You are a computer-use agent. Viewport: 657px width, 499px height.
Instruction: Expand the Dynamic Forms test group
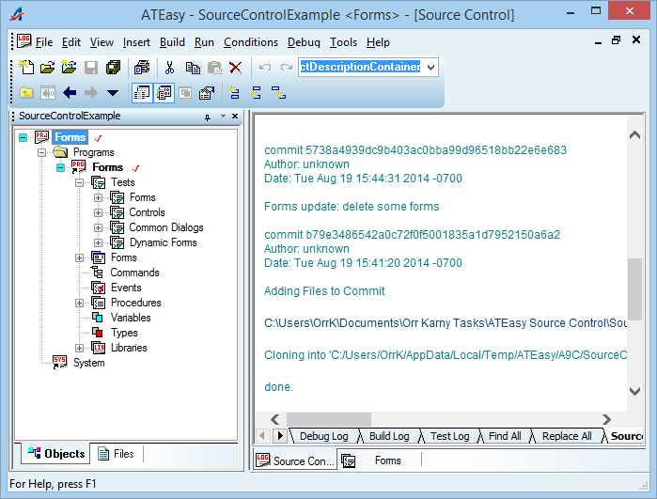pyautogui.click(x=98, y=243)
